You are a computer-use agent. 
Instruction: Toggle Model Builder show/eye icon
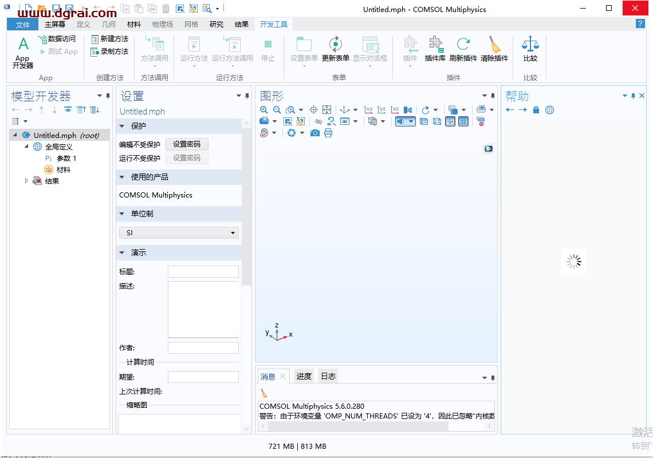click(x=68, y=110)
